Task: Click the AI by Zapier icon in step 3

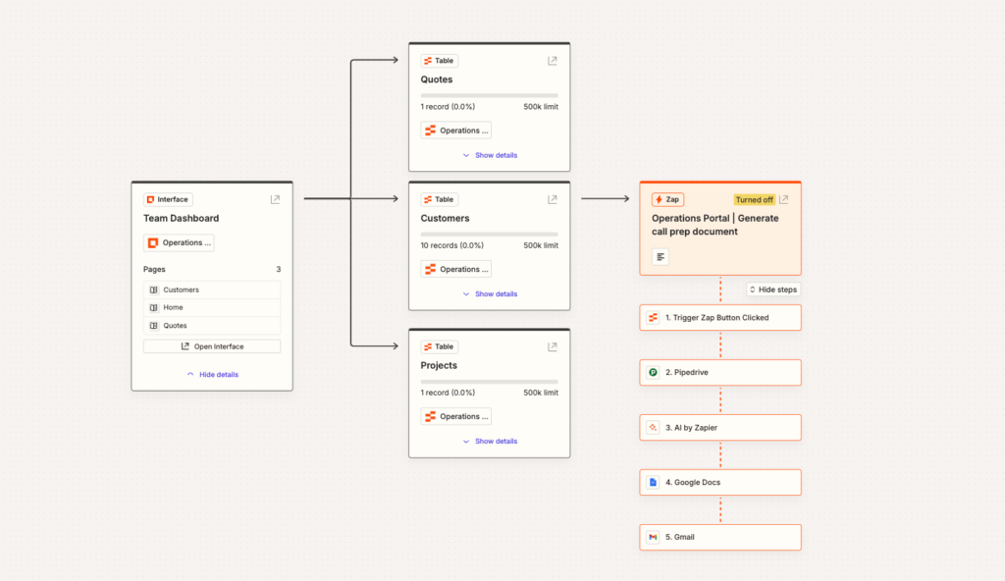Action: point(654,427)
